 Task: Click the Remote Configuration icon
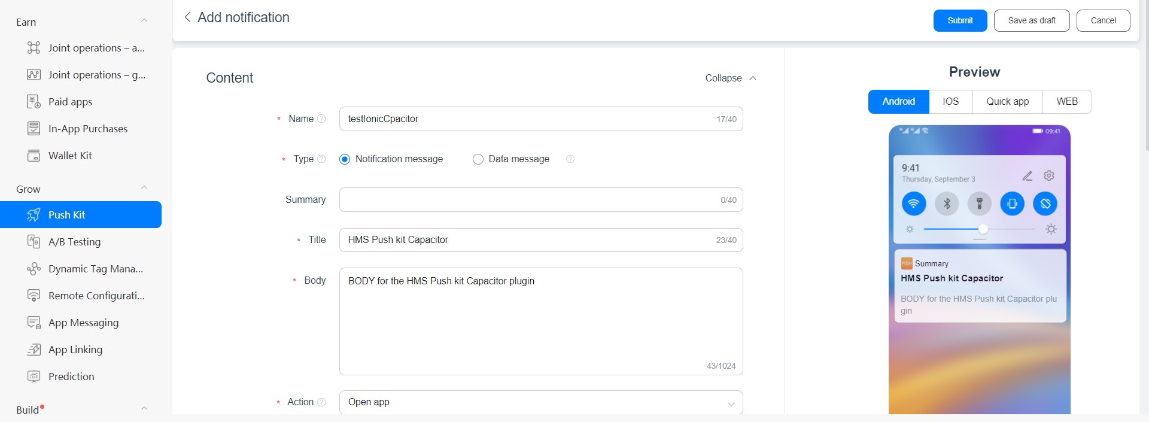(x=34, y=296)
